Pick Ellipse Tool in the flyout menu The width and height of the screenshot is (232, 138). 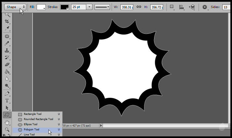pyautogui.click(x=31, y=124)
